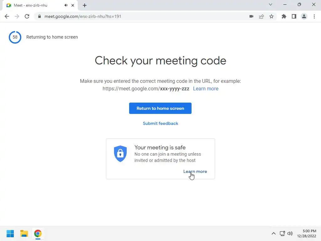Open camera permission icon in address bar

pos(251,16)
